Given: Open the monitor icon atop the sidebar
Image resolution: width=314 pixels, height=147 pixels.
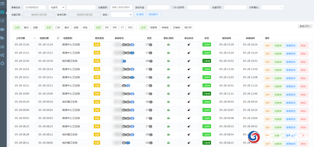Looking at the screenshot, I should point(3,3).
